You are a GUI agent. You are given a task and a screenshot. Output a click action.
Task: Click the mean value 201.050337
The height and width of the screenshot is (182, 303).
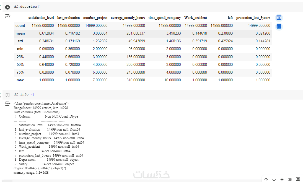[x=136, y=33]
